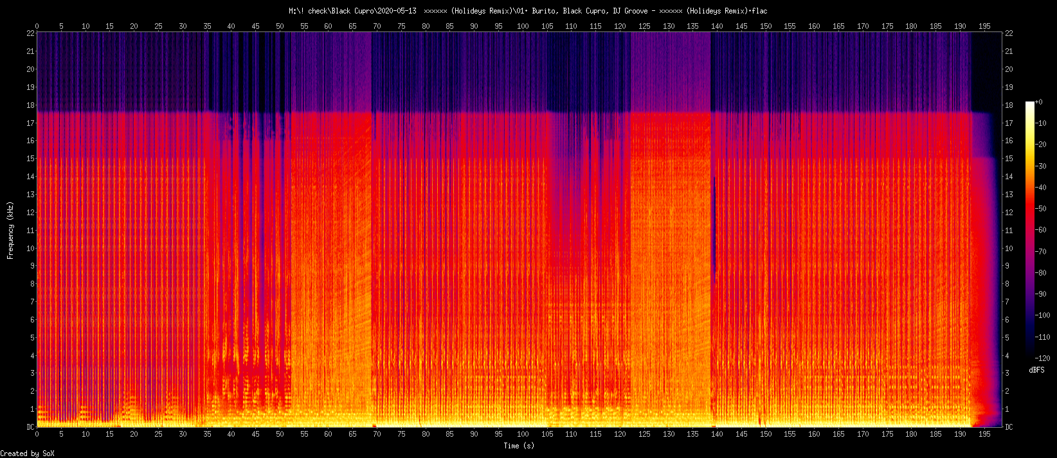
Task: Click the "Frequency (kHz)" axis label
Action: (x=10, y=230)
